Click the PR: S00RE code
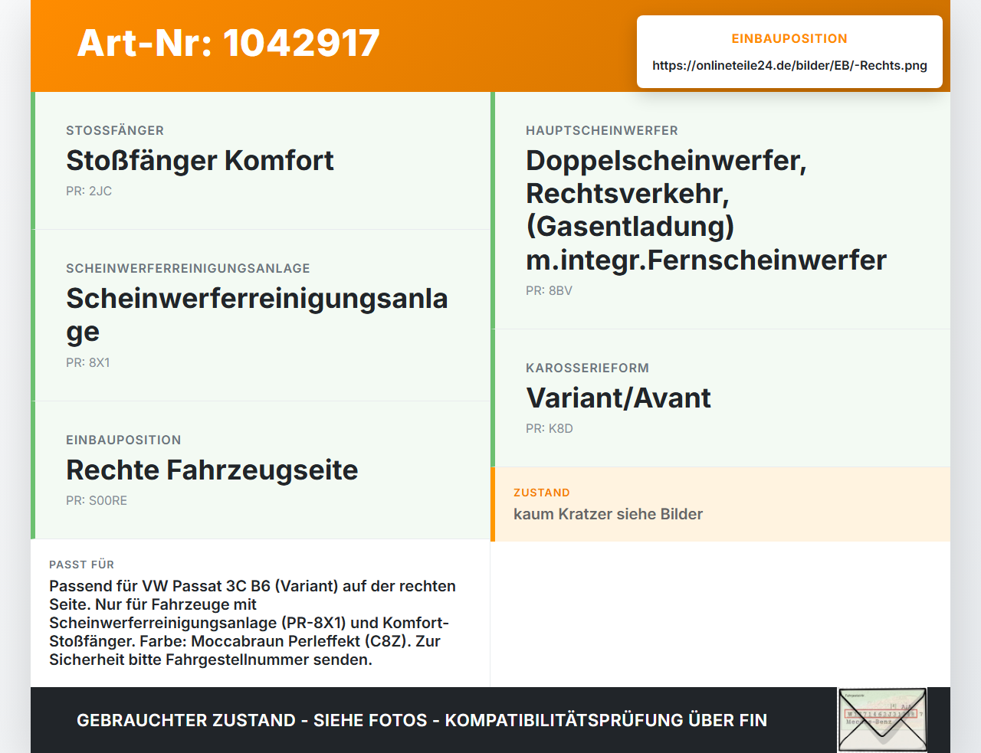Image resolution: width=981 pixels, height=753 pixels. tap(97, 501)
